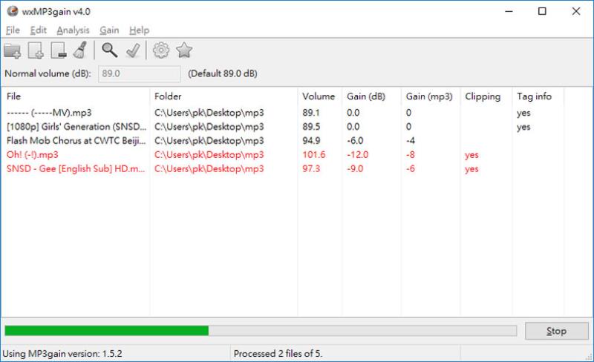Click the Stop button

click(556, 331)
